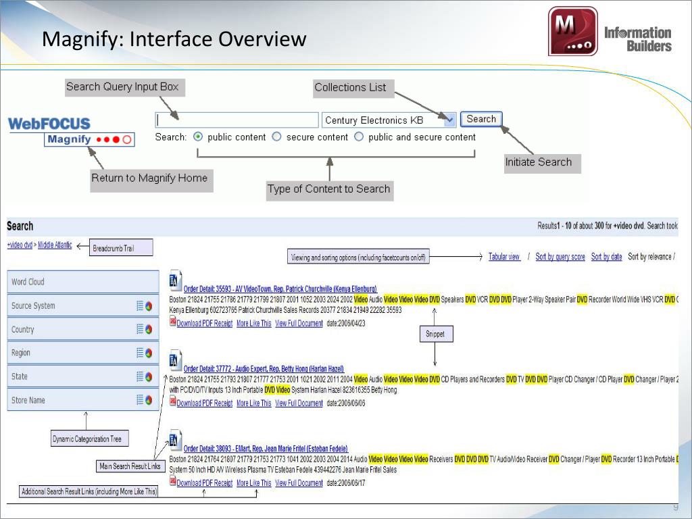
Task: Open Order Detail 38093 EMart result
Action: [x=266, y=449]
